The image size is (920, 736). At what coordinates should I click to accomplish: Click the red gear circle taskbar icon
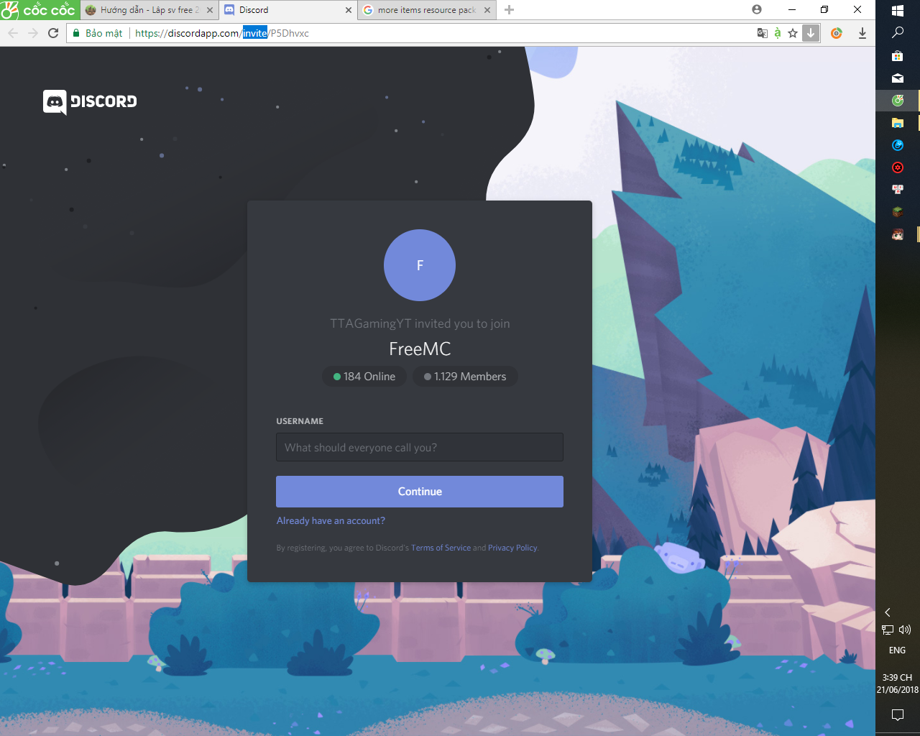(x=898, y=167)
